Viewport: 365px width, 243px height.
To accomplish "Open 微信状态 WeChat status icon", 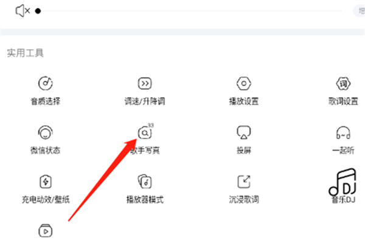I will pos(46,132).
